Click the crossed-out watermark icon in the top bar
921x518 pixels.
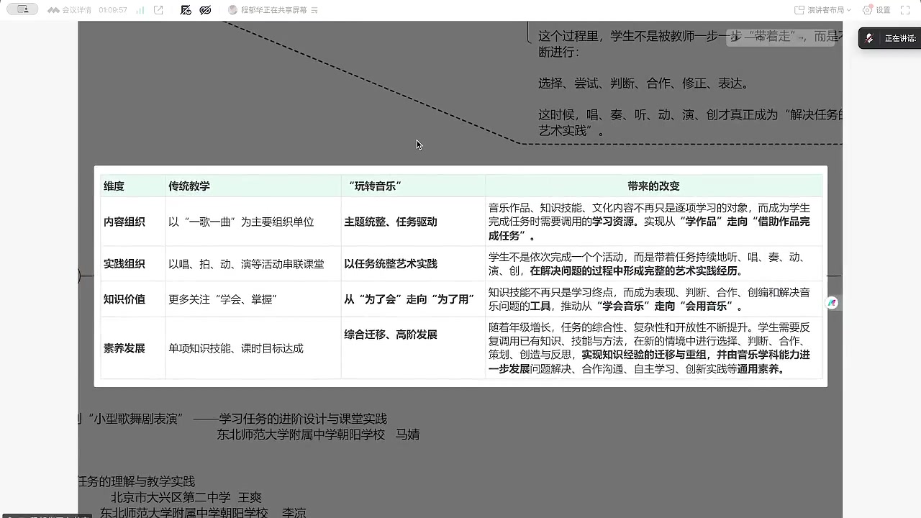186,10
